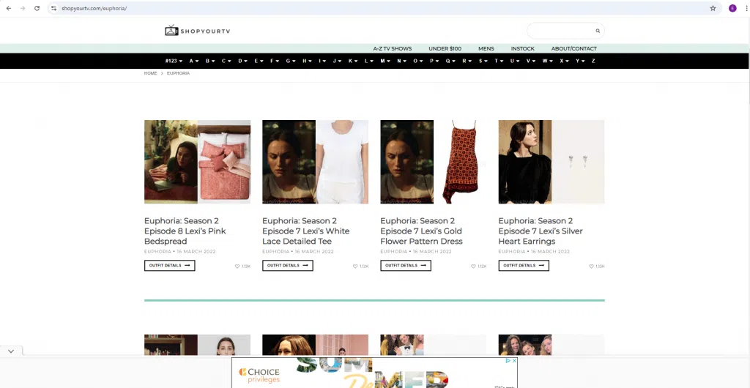Click Outfit Details for Pink Bedspread
The image size is (750, 388).
click(170, 266)
